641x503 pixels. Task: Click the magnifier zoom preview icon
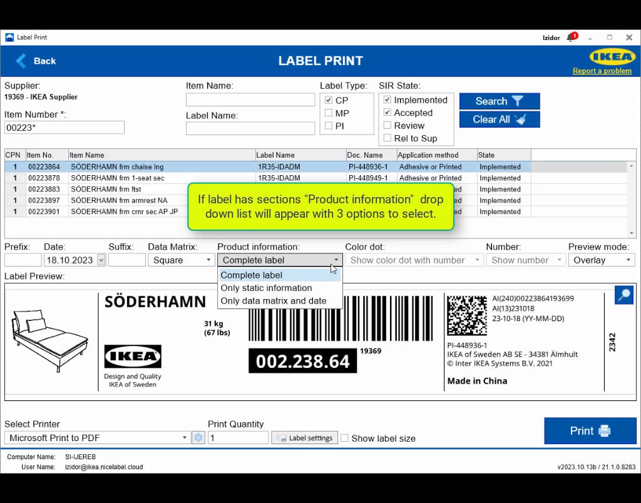[624, 295]
